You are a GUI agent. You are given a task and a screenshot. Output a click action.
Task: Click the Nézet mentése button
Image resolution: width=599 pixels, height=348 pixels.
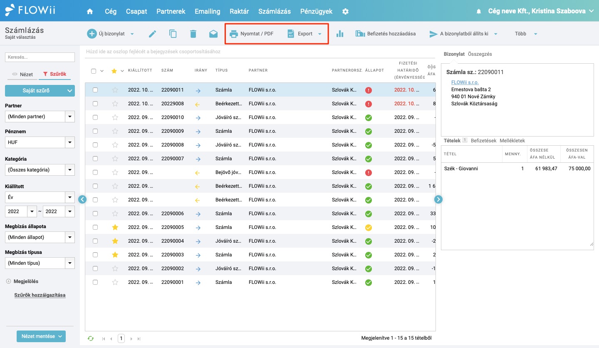coord(41,336)
